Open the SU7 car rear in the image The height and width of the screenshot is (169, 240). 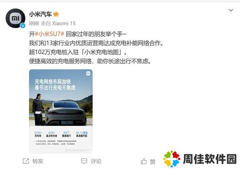66,113
